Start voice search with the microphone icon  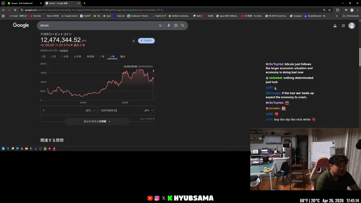(169, 25)
